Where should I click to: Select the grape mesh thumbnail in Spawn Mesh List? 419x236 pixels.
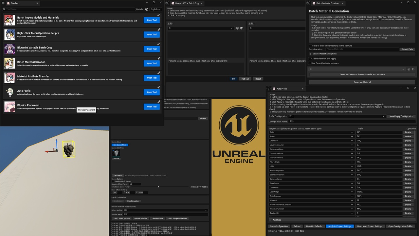(116, 153)
